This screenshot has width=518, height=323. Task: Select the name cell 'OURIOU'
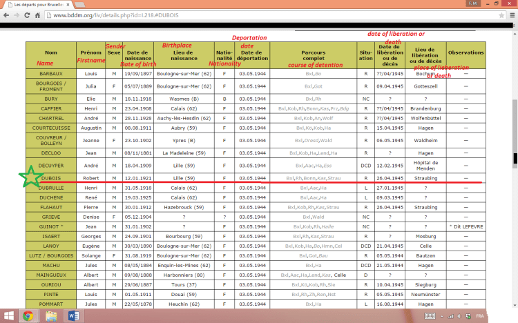click(51, 284)
